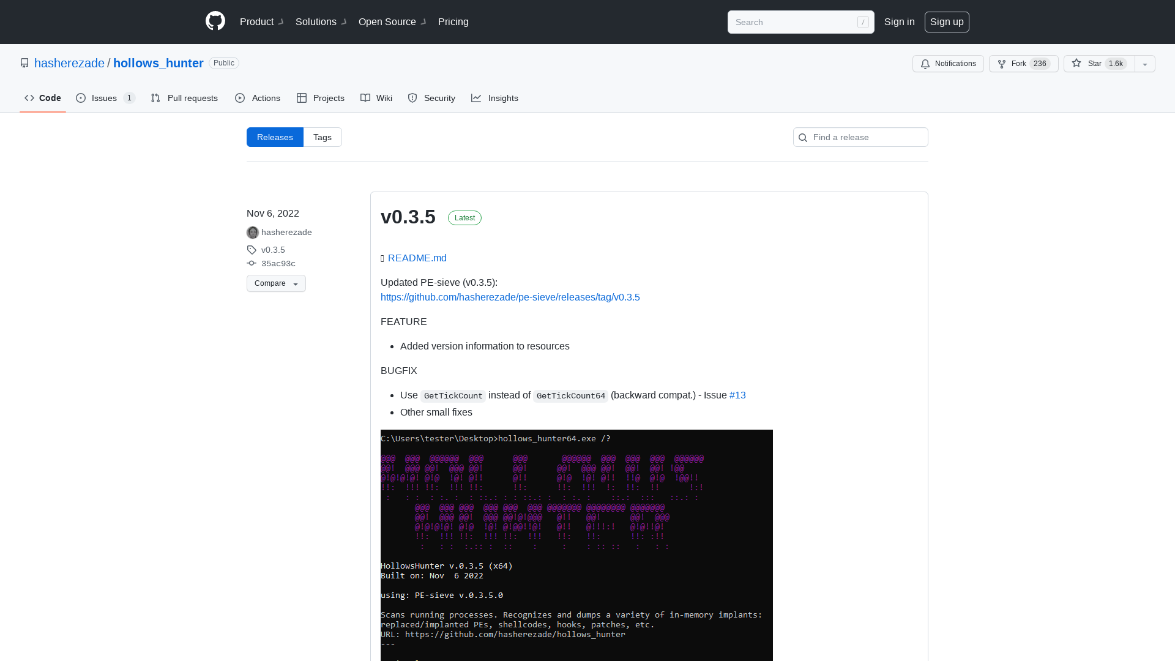Click the Latest release badge
This screenshot has width=1175, height=661.
pos(464,218)
